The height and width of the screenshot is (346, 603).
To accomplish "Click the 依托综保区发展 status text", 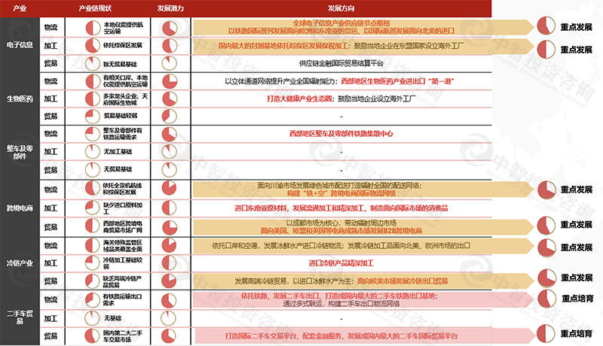I will coord(122,45).
